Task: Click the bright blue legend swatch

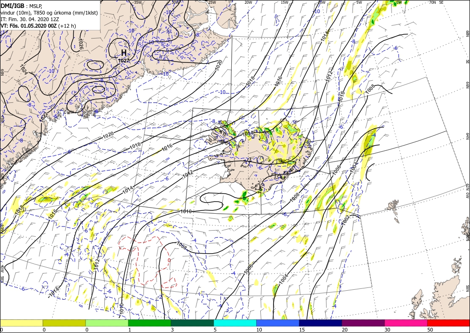Action: 278,323
